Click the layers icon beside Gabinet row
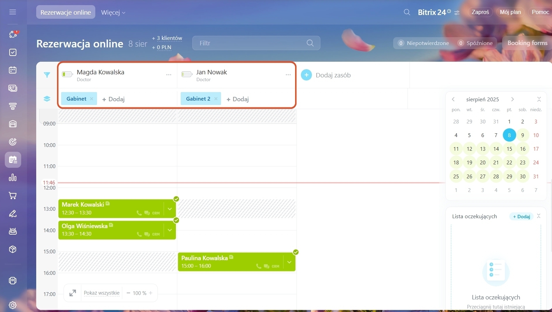 pyautogui.click(x=47, y=99)
